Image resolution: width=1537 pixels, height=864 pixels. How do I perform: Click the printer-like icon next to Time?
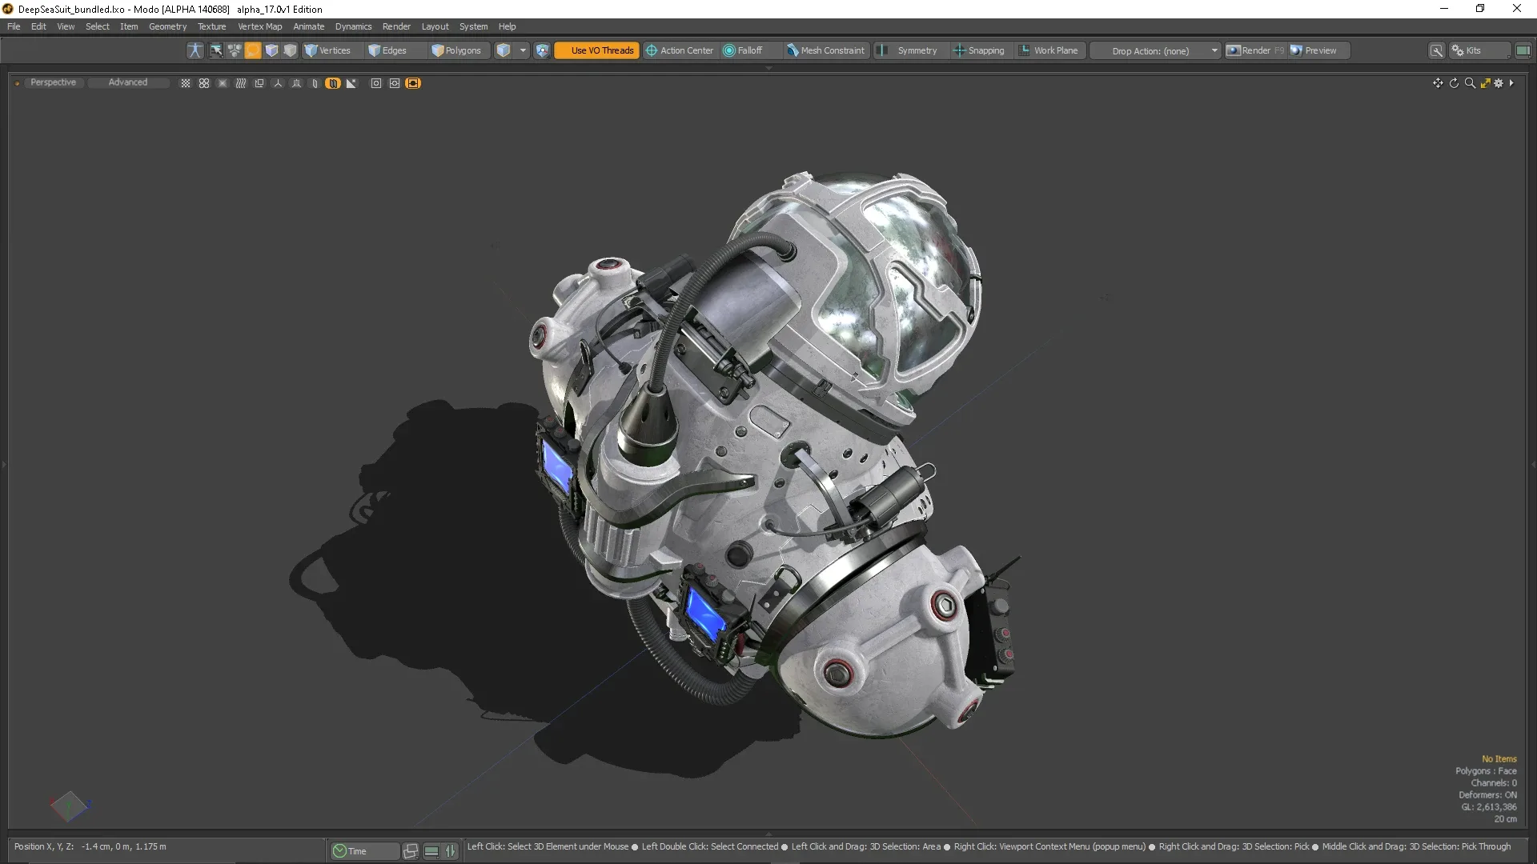[x=411, y=851]
